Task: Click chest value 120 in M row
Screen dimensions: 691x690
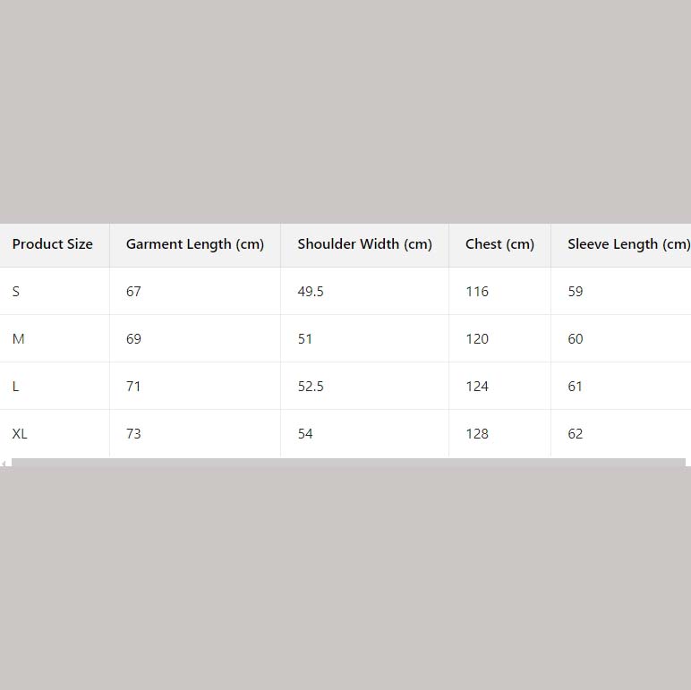Action: (477, 339)
